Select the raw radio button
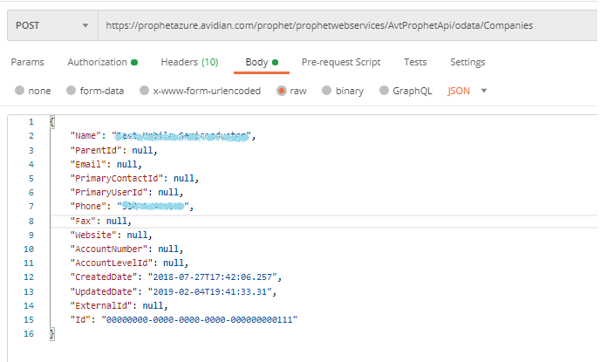 point(281,91)
